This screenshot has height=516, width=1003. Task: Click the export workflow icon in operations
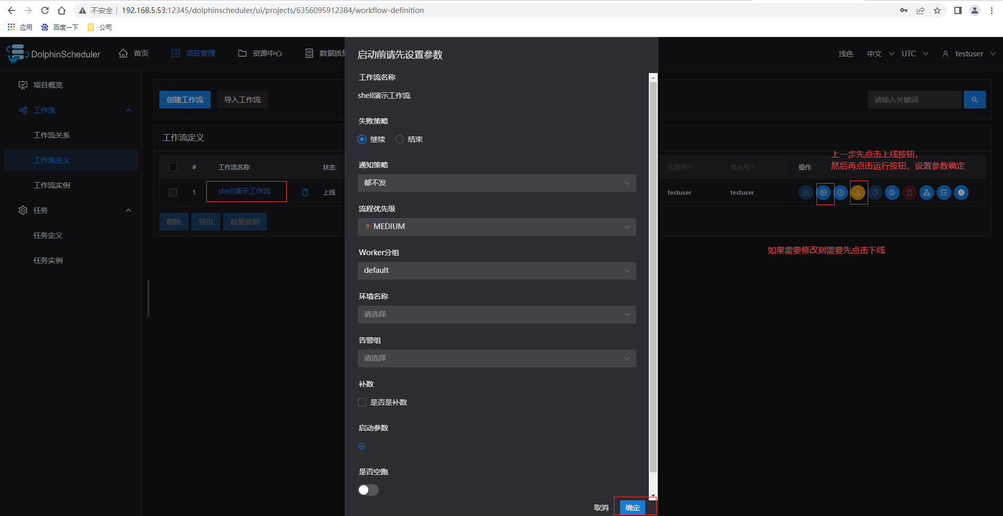pyautogui.click(x=944, y=193)
